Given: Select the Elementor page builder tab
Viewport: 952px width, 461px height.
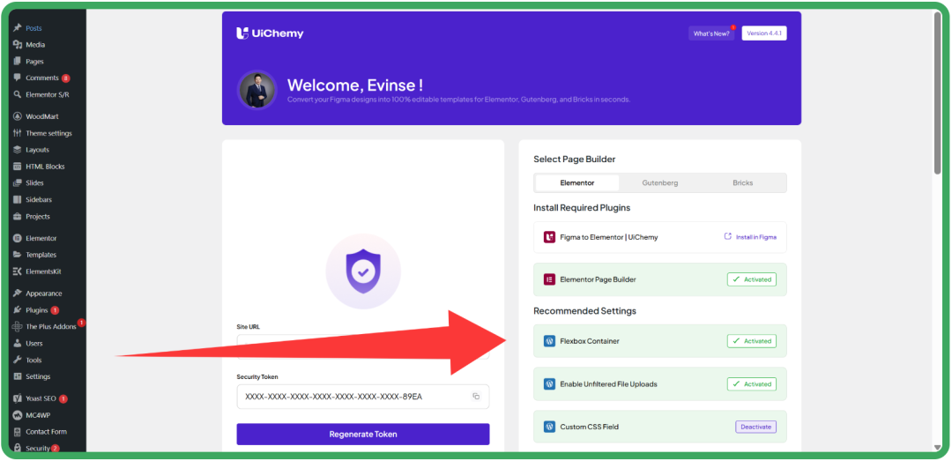Looking at the screenshot, I should (577, 183).
